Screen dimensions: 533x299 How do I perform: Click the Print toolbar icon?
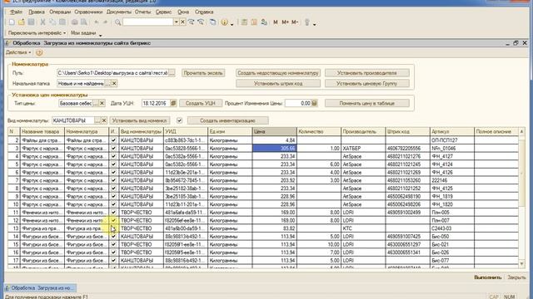[x=74, y=22]
